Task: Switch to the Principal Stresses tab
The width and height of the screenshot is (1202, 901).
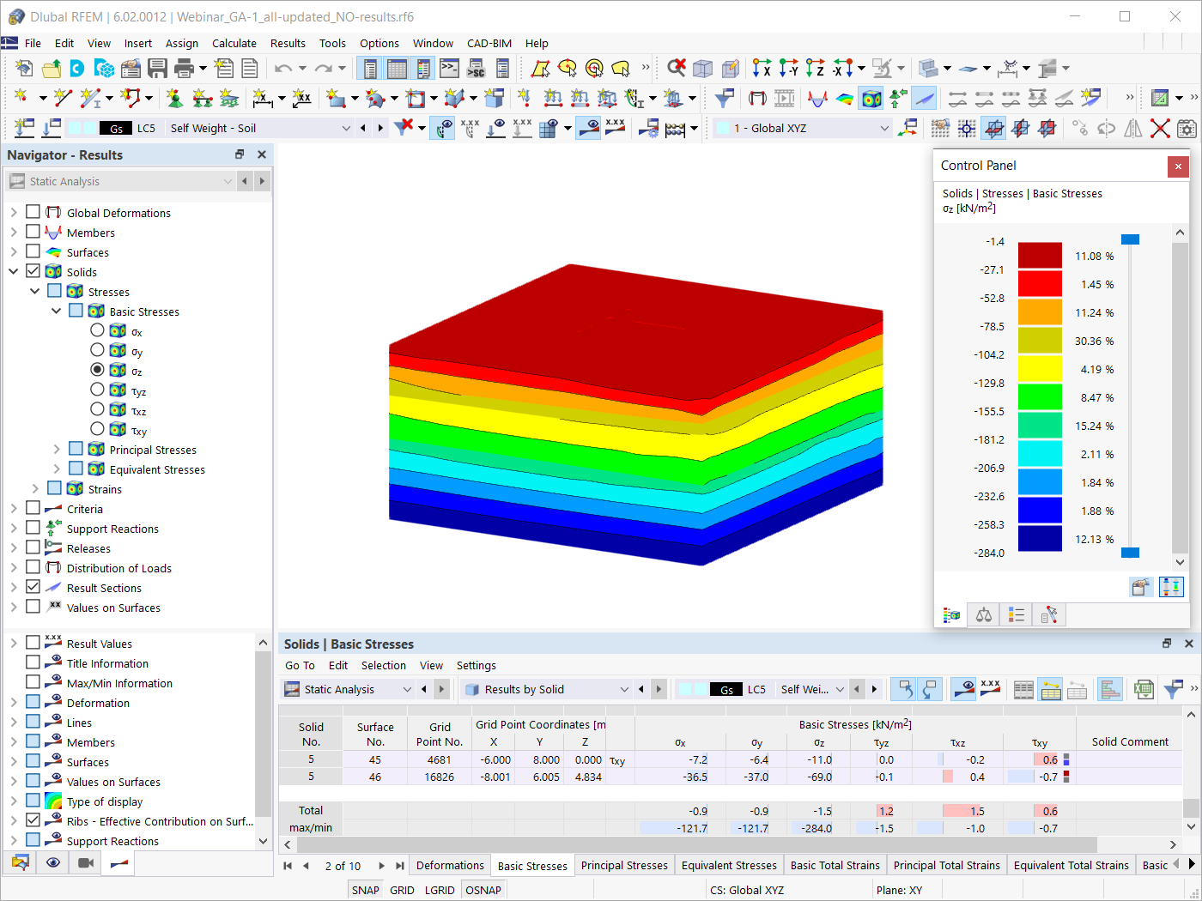Action: click(624, 865)
